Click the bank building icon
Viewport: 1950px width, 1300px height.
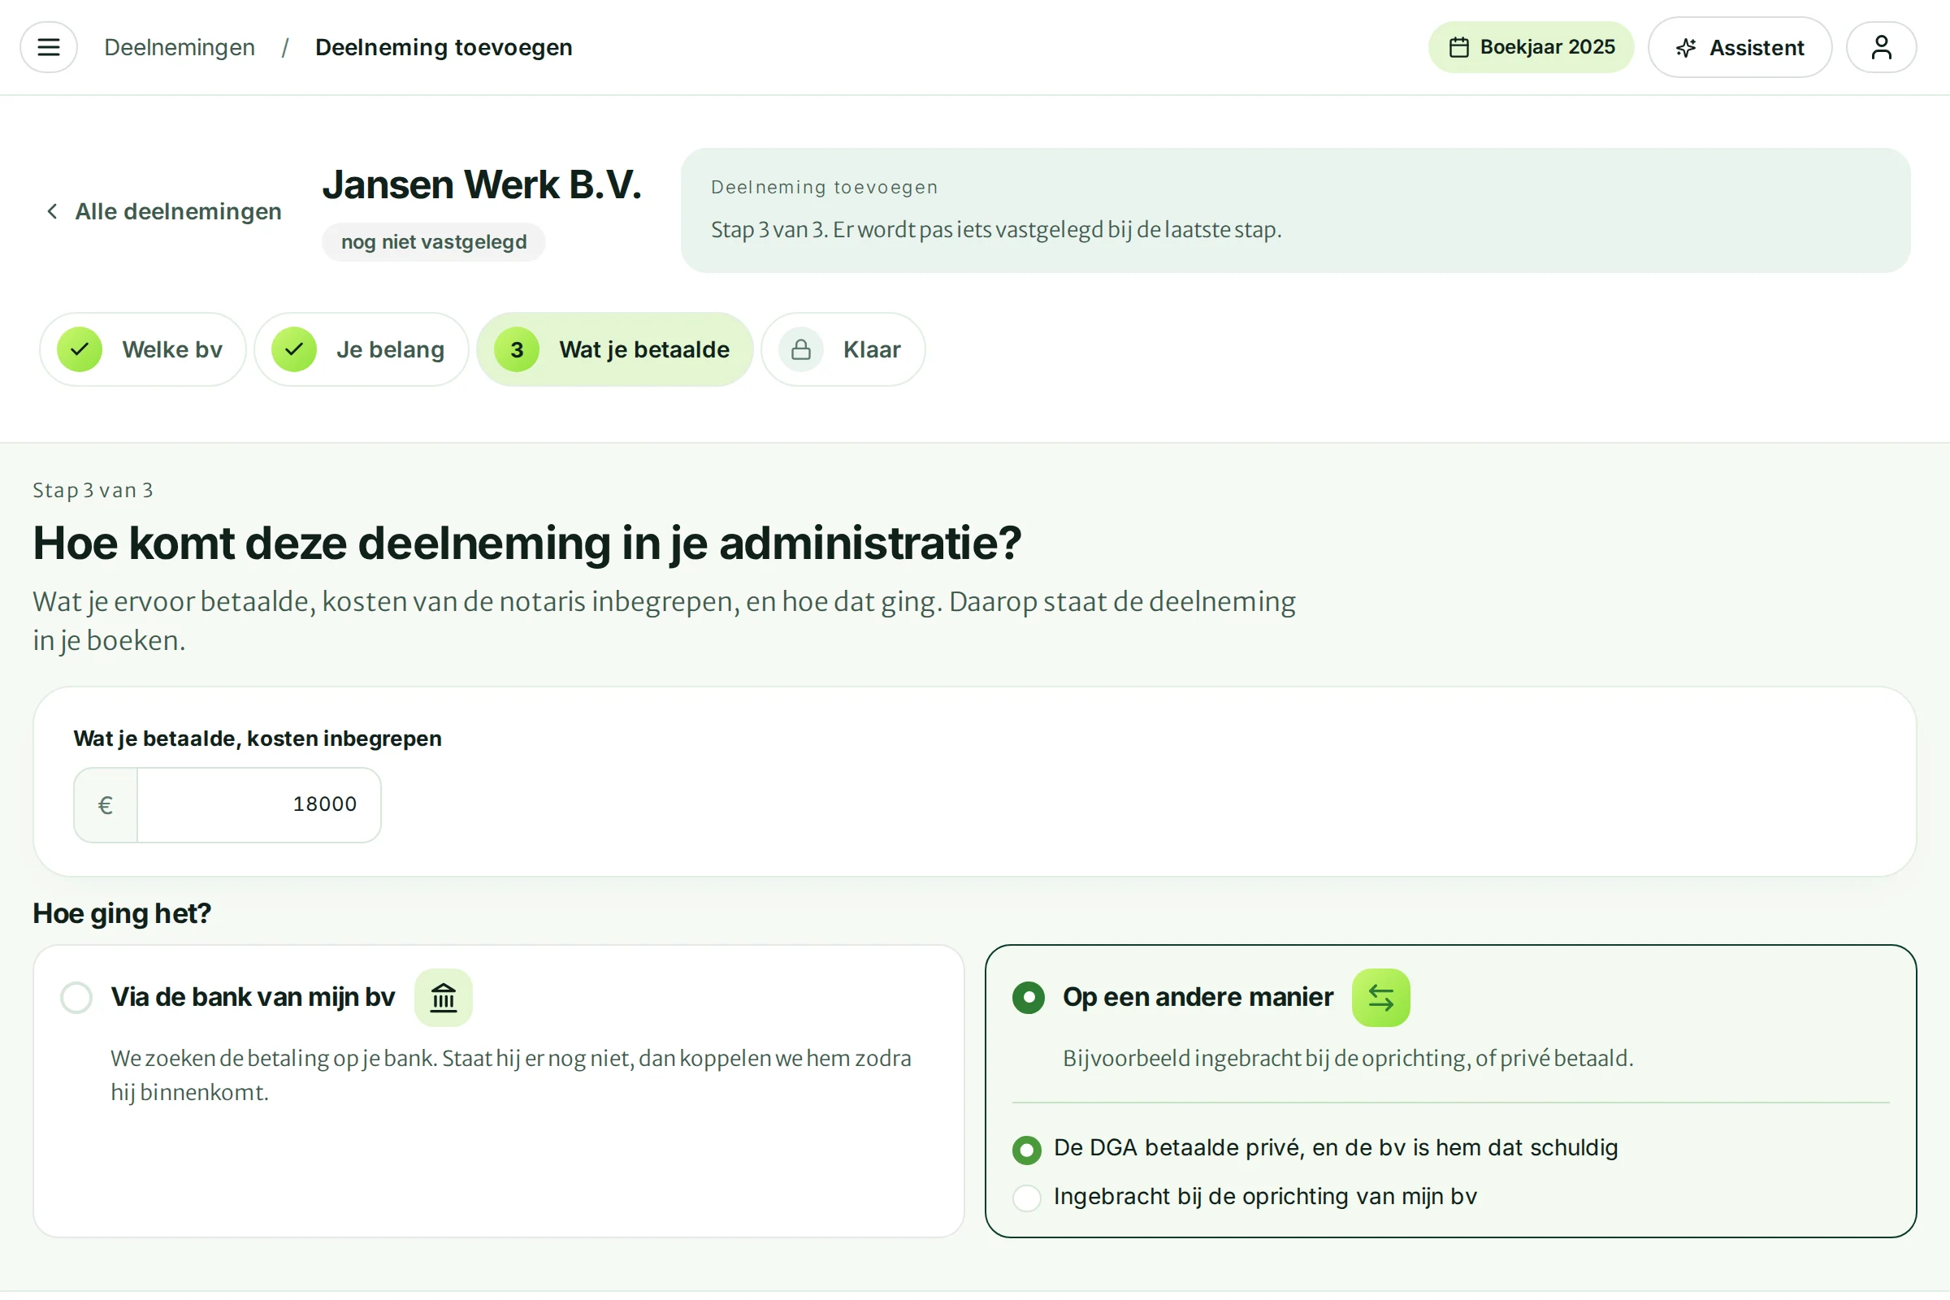pos(444,998)
